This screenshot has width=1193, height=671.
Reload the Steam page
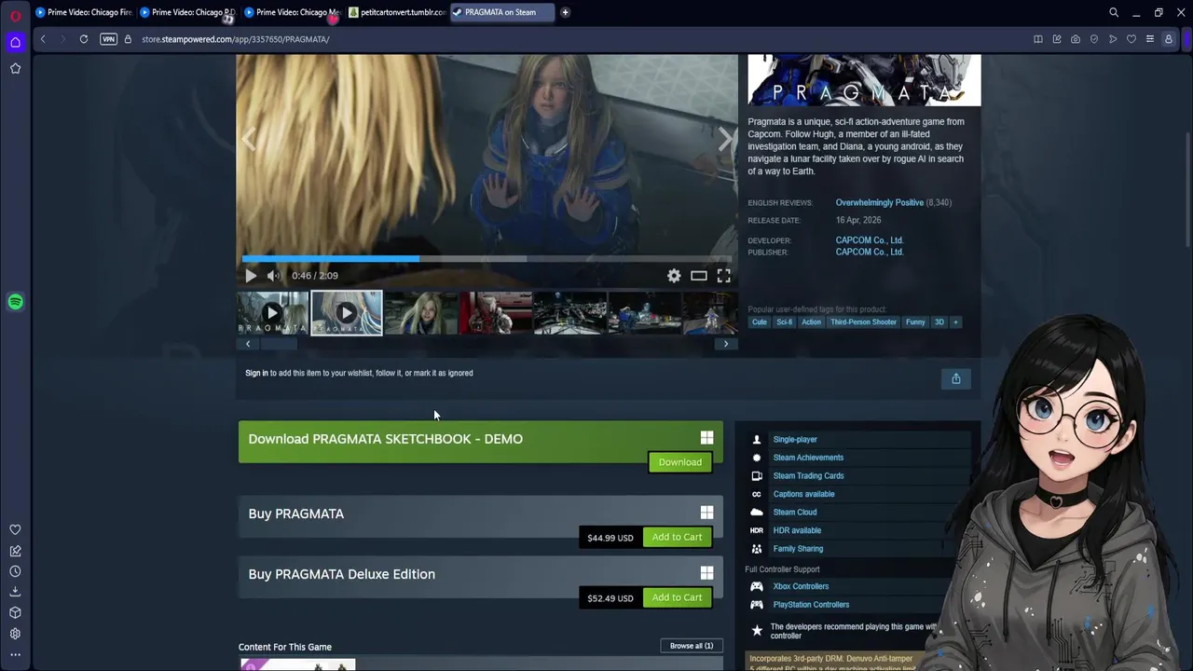pos(84,39)
